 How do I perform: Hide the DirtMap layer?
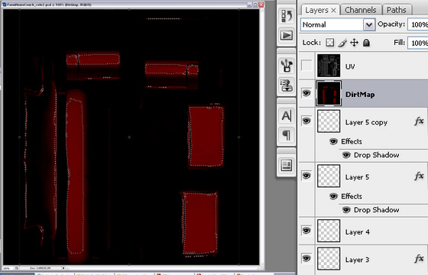(x=306, y=93)
